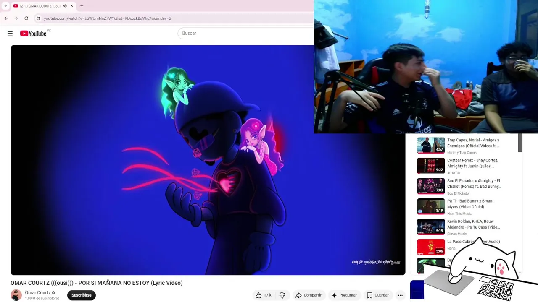Close the OMAR COURTZ browser tab
Screen dimensions: 538x302
click(71, 6)
